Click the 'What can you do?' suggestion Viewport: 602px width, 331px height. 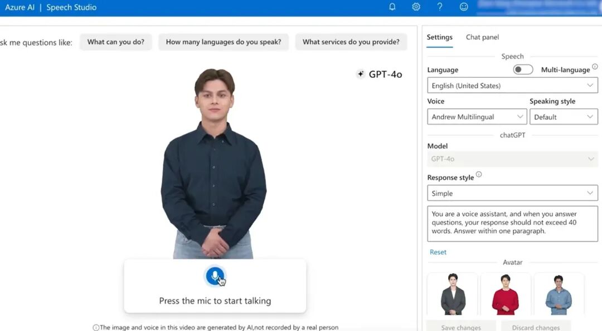click(116, 42)
